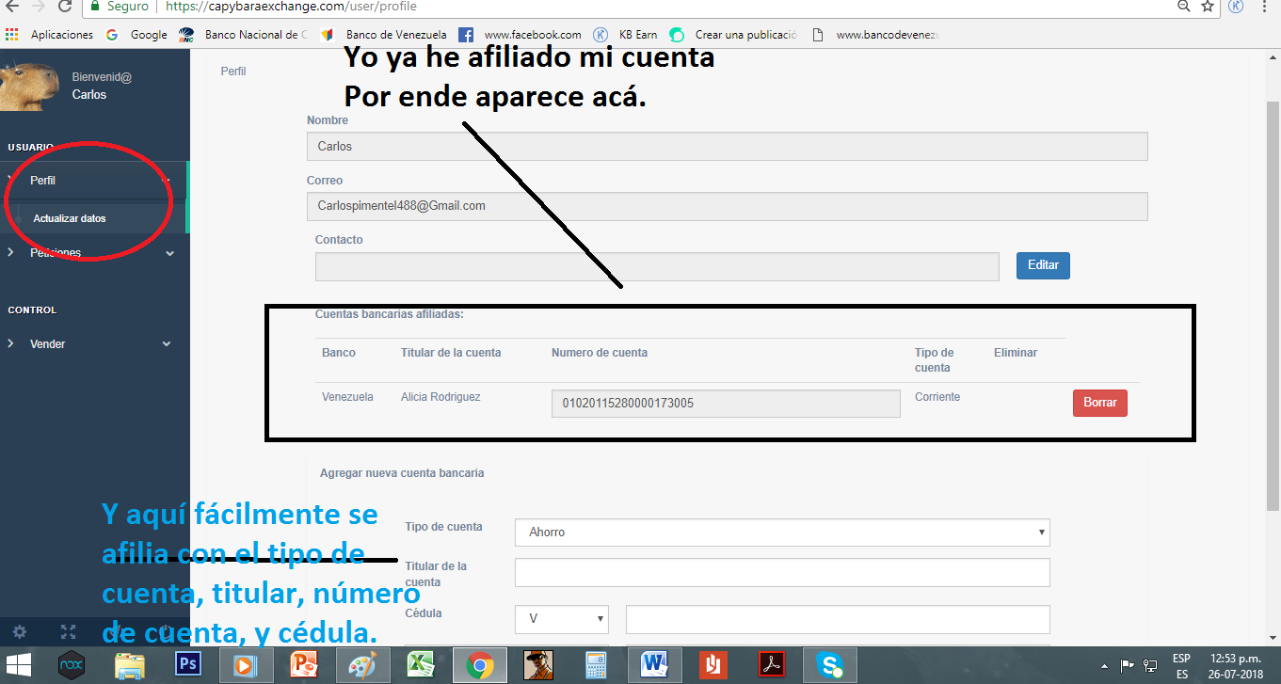Click the K extension icon in toolbar
Viewport: 1281px width, 684px height.
[x=1237, y=6]
